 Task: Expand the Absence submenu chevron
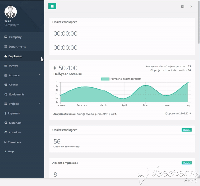click(40, 75)
